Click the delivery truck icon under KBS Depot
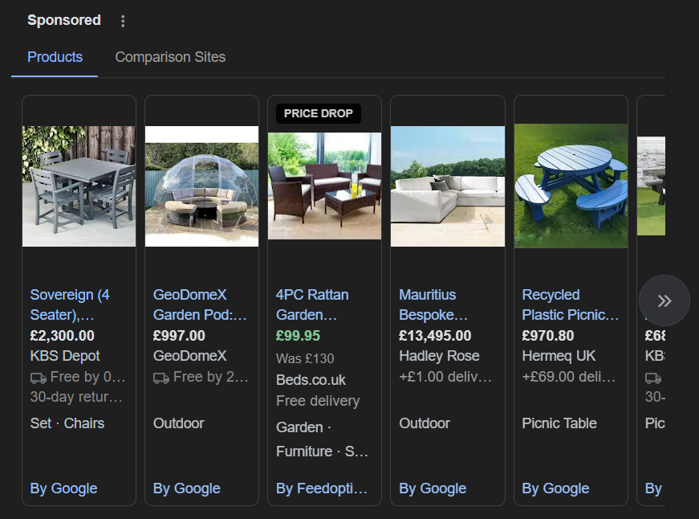The width and height of the screenshot is (699, 519). click(x=38, y=378)
